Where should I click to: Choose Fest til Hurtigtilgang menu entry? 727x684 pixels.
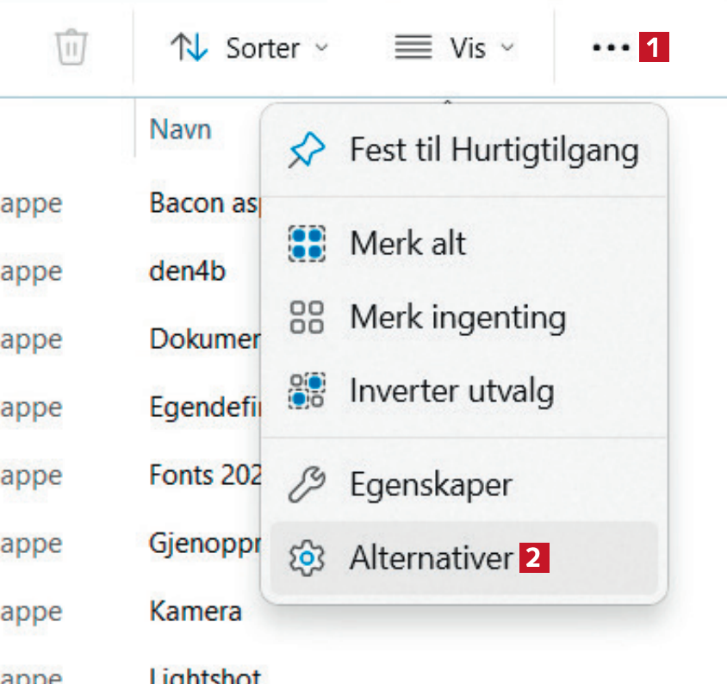[x=494, y=151]
